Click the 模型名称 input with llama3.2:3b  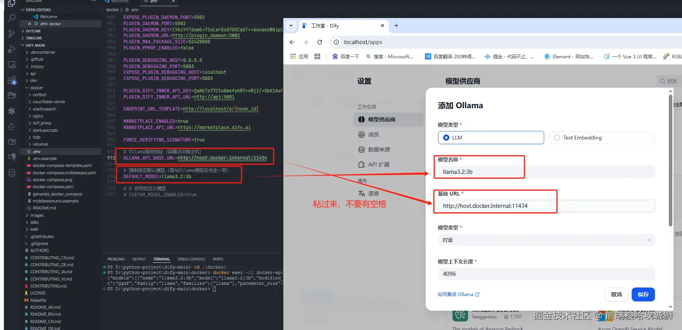point(547,172)
